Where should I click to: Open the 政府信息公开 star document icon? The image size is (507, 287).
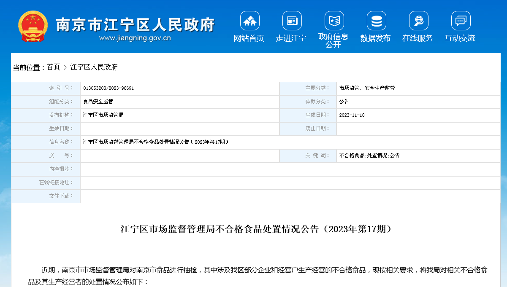pos(334,21)
